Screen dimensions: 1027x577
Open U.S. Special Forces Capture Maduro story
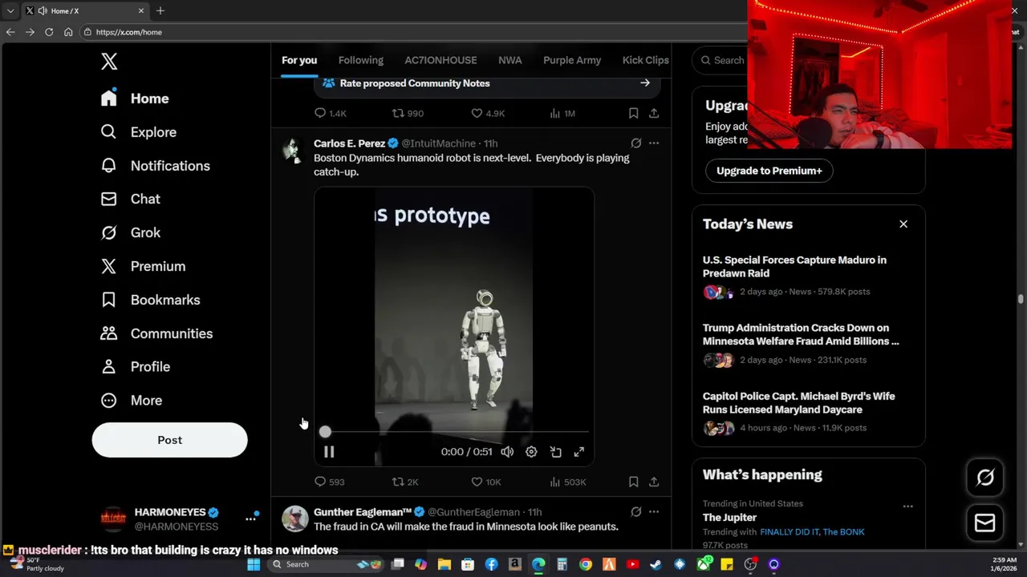794,266
